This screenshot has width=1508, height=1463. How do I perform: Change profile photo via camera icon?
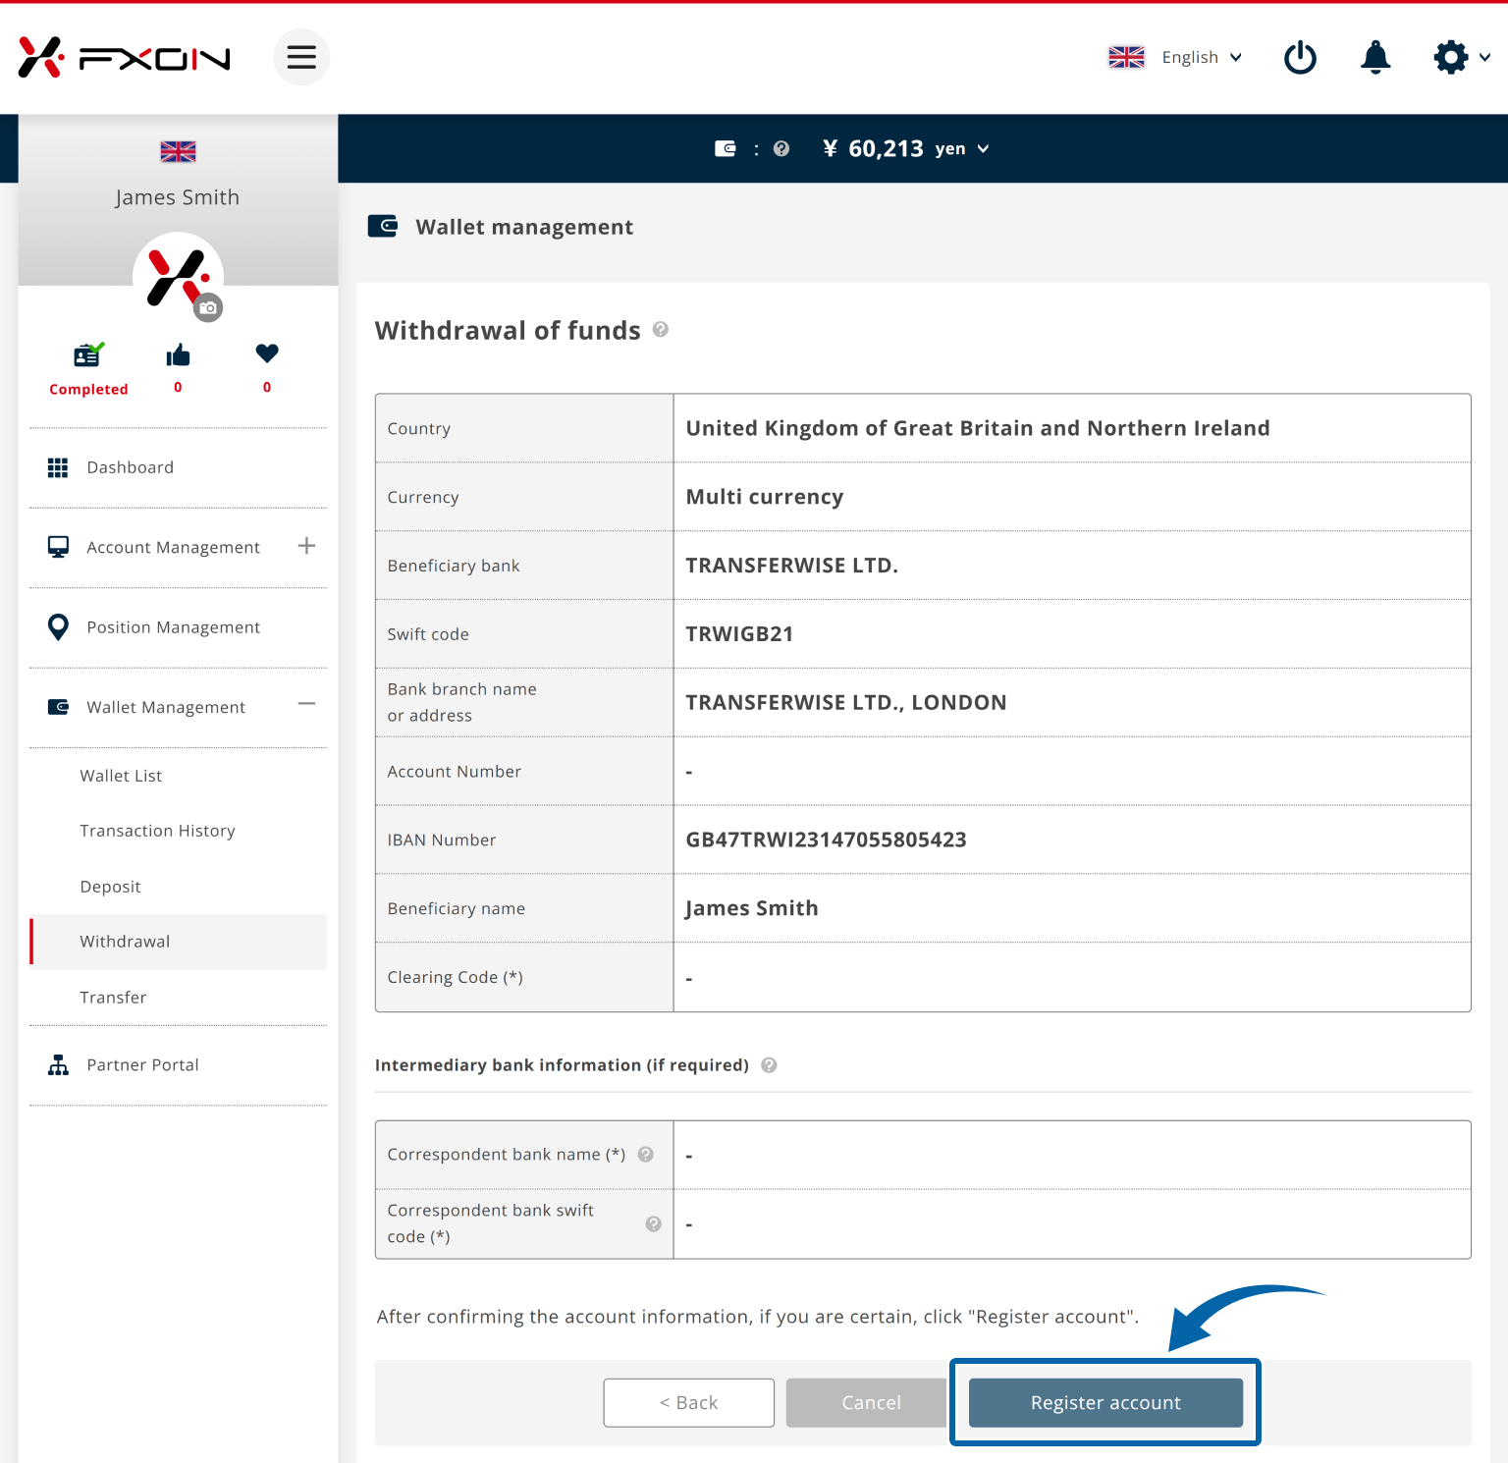[208, 307]
